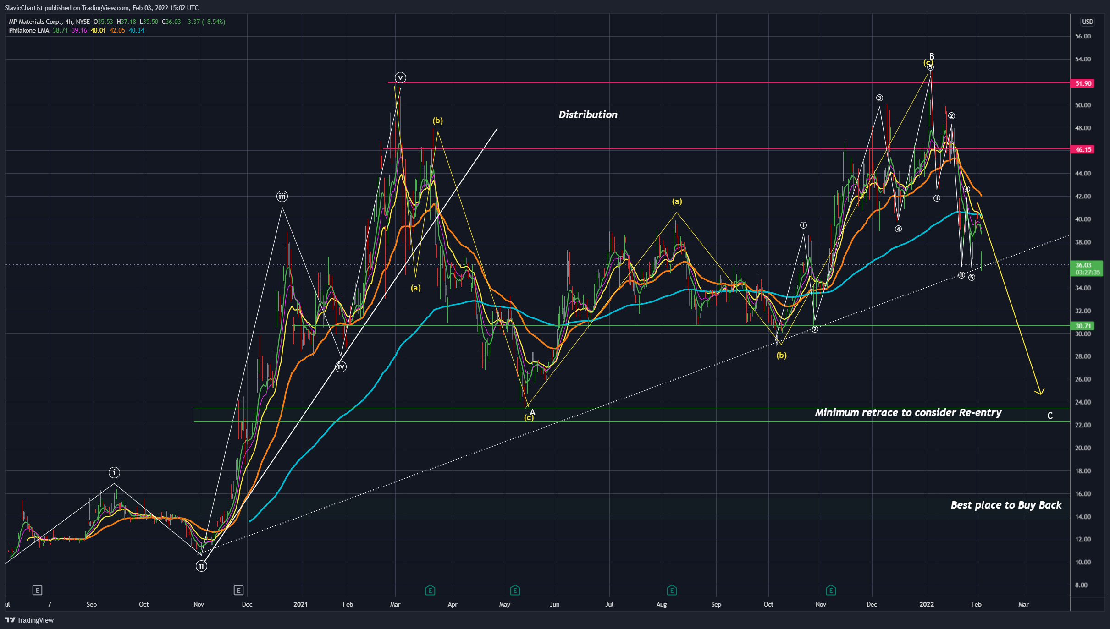1110x629 pixels.
Task: Click the yellow EMA value 40.01
Action: click(98, 30)
